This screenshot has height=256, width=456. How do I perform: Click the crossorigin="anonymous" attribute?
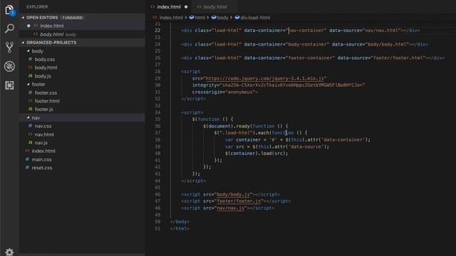click(223, 92)
